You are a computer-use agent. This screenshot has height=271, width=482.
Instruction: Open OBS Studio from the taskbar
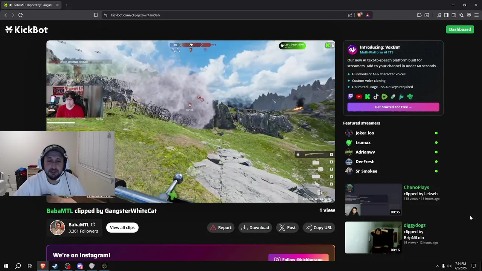pos(67,266)
